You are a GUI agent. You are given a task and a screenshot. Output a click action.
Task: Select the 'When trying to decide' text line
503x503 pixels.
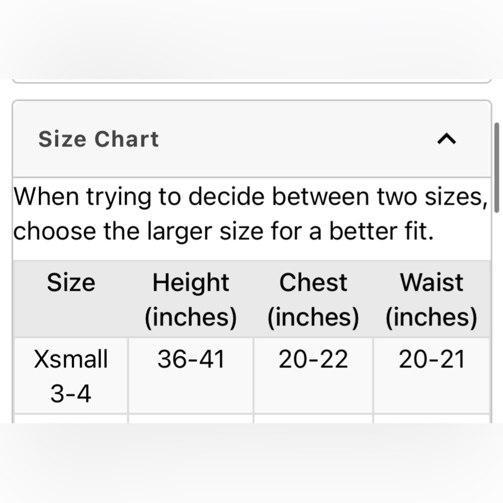(250, 196)
